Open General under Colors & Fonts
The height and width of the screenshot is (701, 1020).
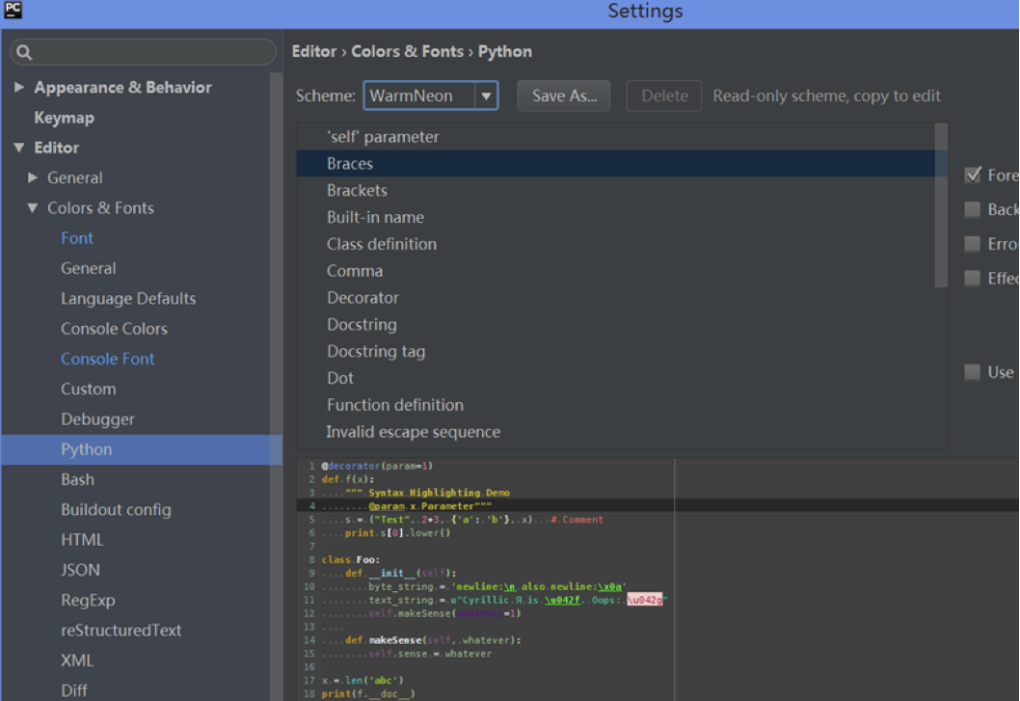coord(89,268)
